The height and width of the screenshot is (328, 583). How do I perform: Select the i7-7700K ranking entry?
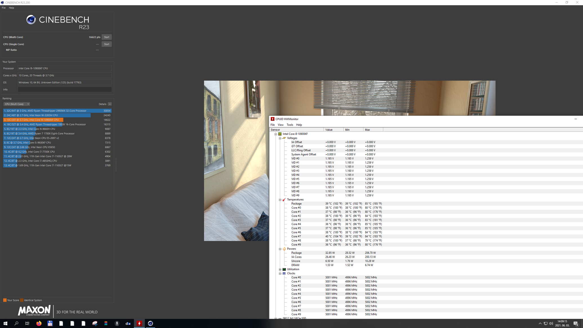57,152
